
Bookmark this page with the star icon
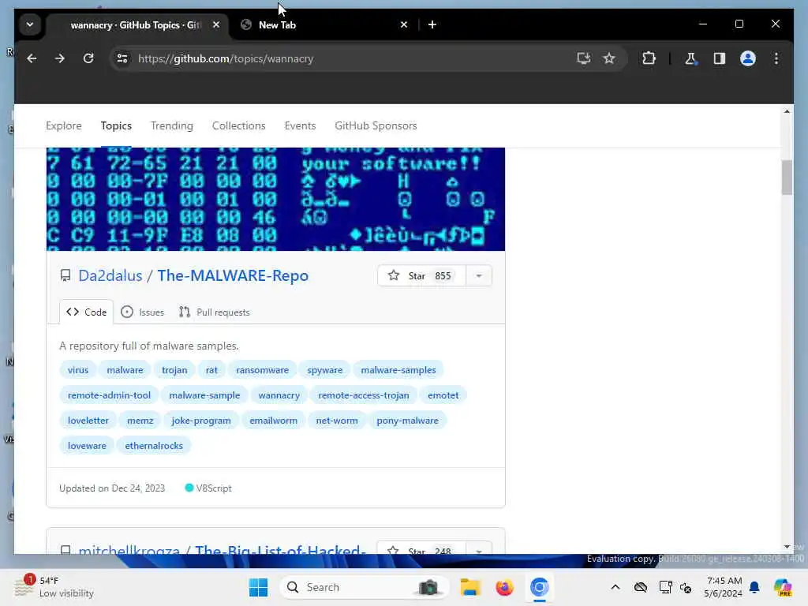point(609,58)
